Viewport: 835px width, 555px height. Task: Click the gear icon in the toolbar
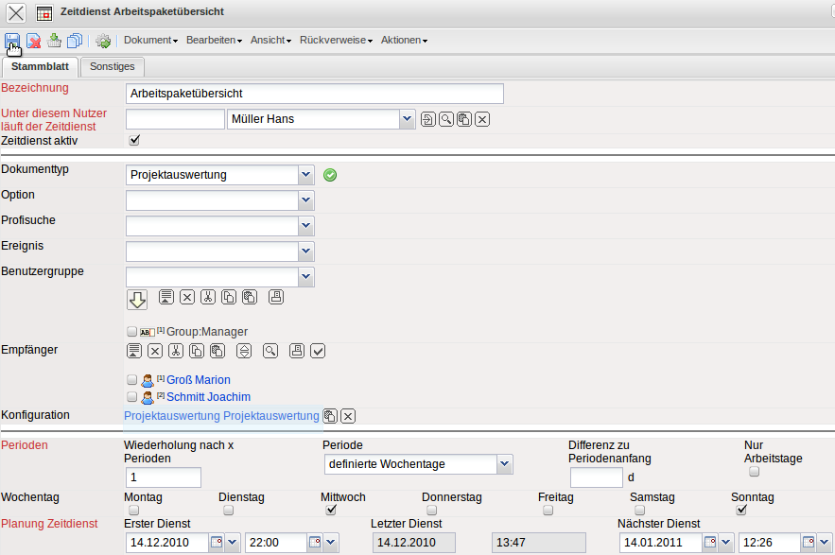click(x=103, y=41)
